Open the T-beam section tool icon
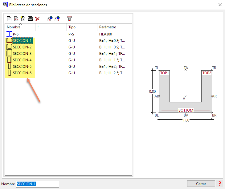The height and width of the screenshot is (189, 225). coord(69,19)
